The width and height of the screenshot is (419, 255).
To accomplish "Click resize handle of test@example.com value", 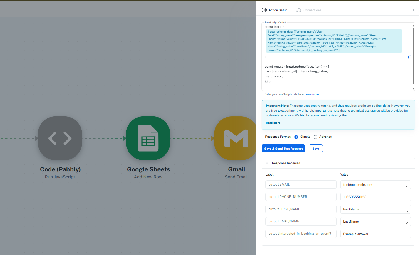I will [x=407, y=186].
